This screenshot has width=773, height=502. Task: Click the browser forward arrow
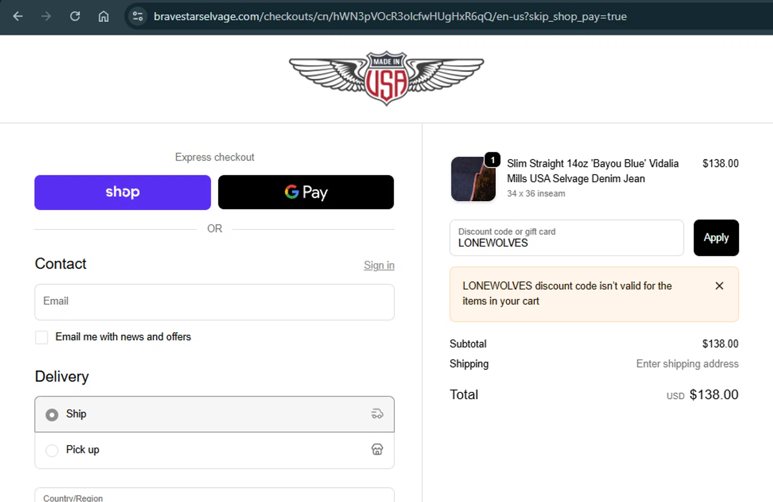point(46,16)
